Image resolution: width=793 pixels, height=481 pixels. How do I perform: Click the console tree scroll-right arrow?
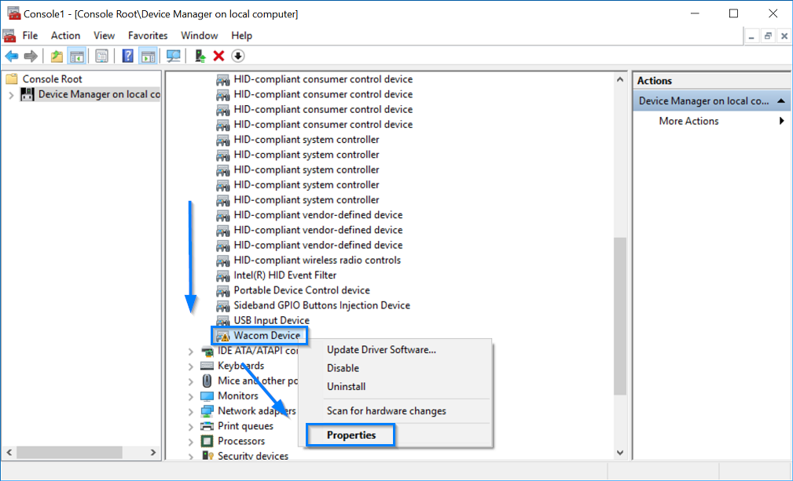tap(153, 453)
